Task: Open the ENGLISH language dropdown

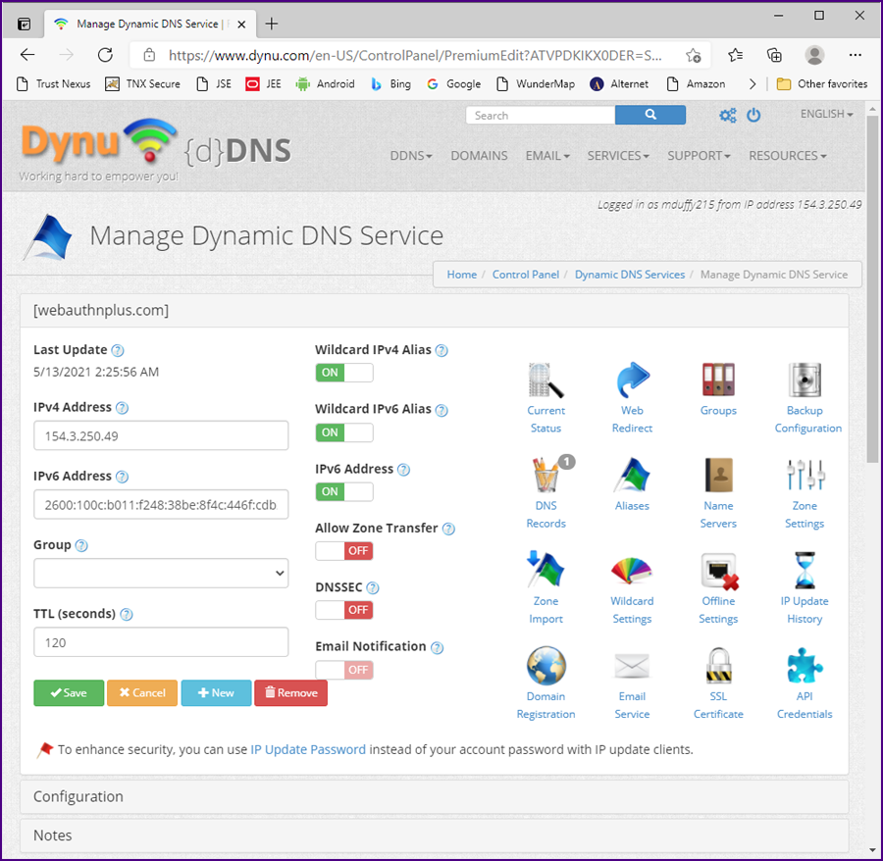Action: click(x=826, y=114)
